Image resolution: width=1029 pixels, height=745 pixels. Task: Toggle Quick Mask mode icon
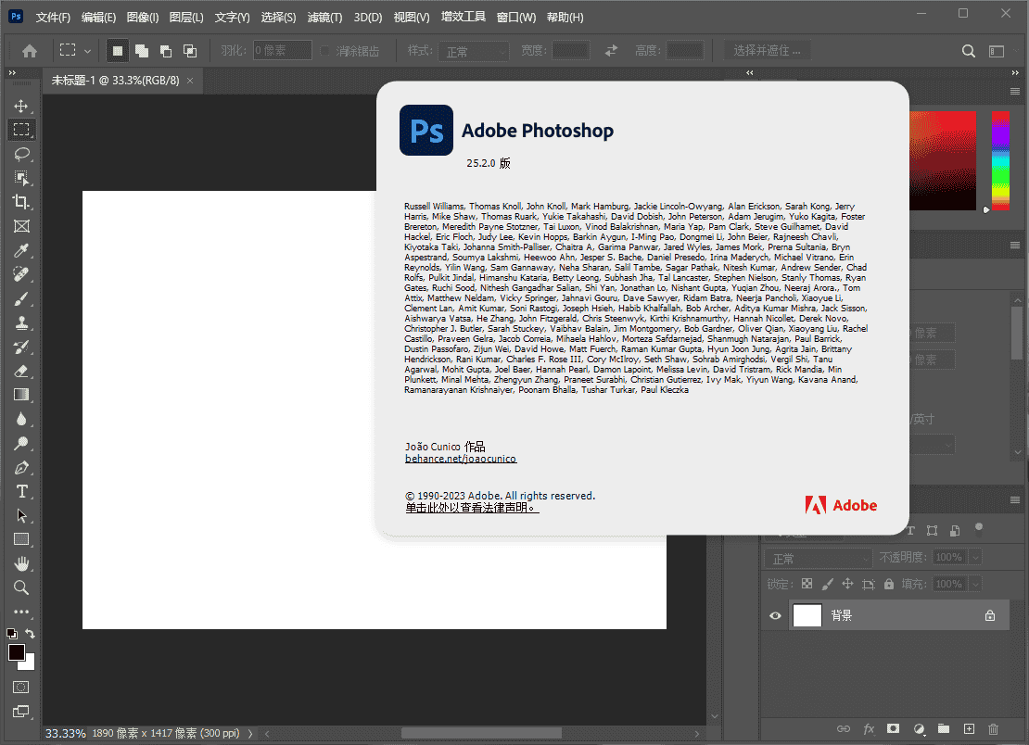pyautogui.click(x=21, y=688)
